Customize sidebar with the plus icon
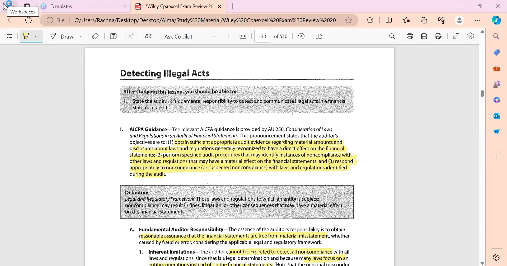This screenshot has width=507, height=266. [x=496, y=157]
